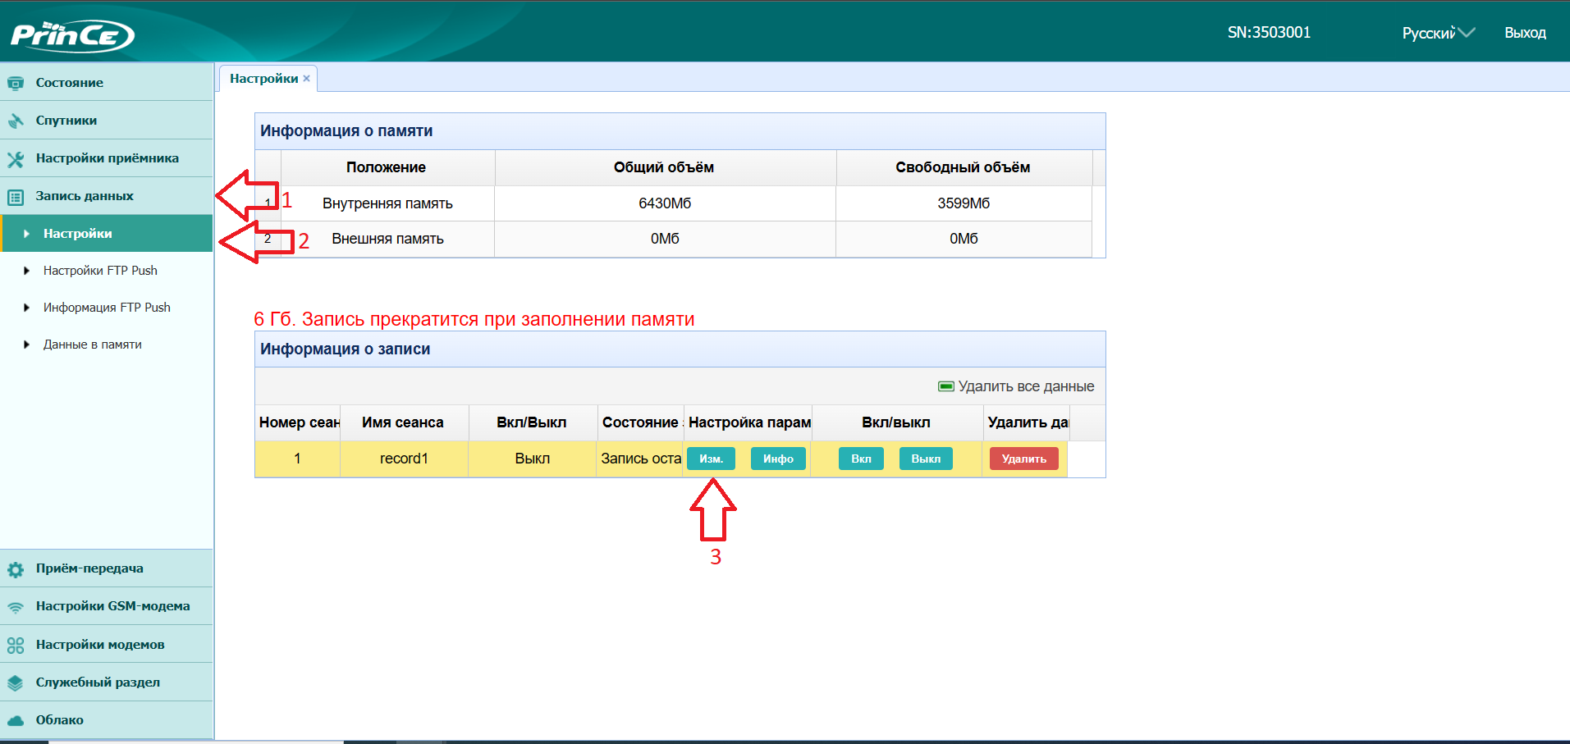This screenshot has width=1570, height=744.
Task: Expand arrow beside Информация FTP Push
Action: (x=26, y=308)
